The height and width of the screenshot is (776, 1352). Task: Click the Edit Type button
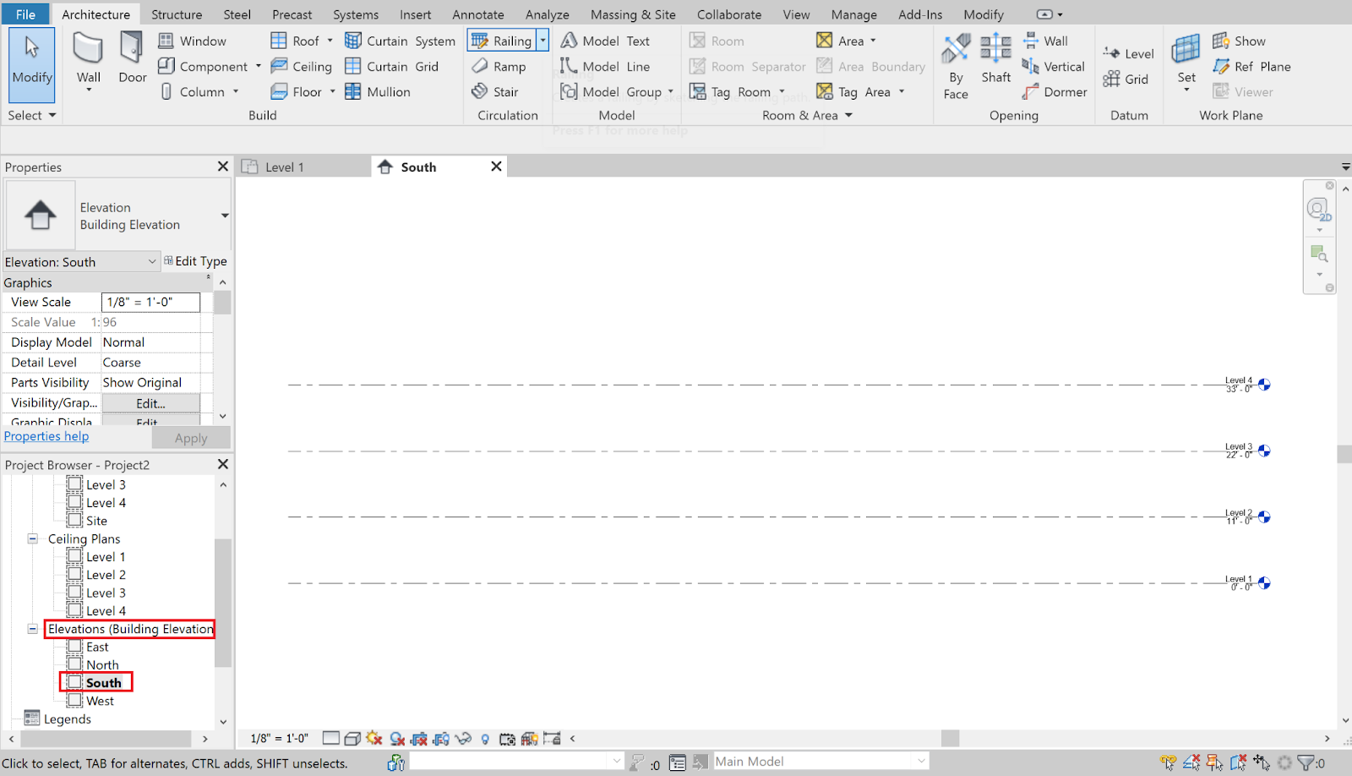pos(195,261)
